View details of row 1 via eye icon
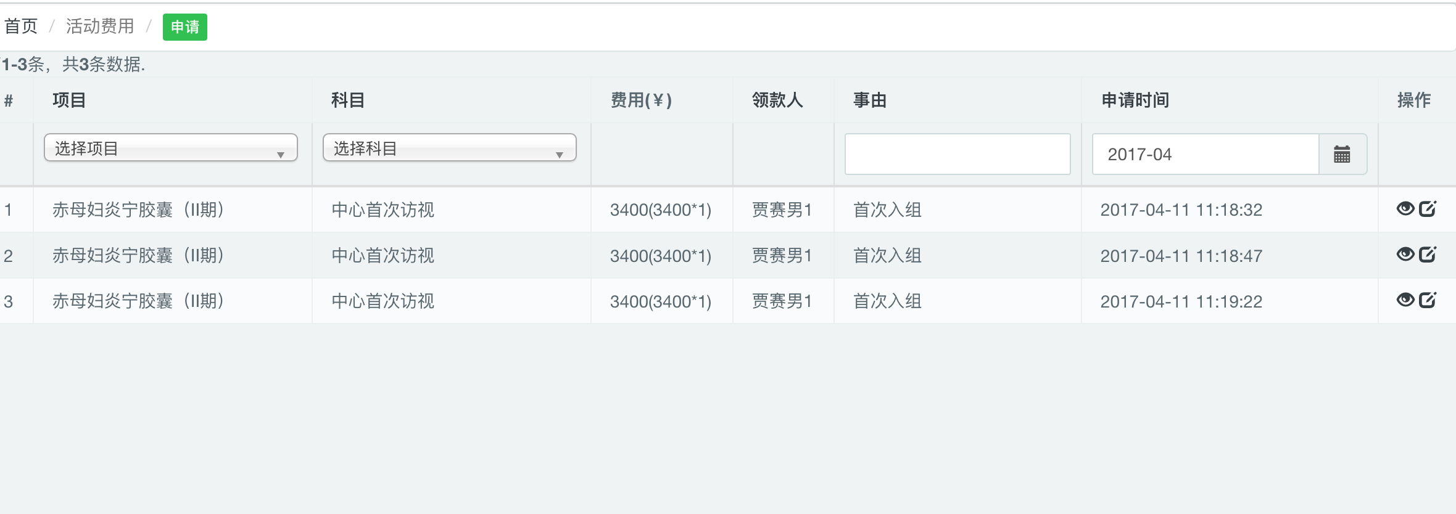Image resolution: width=1456 pixels, height=514 pixels. pos(1405,209)
